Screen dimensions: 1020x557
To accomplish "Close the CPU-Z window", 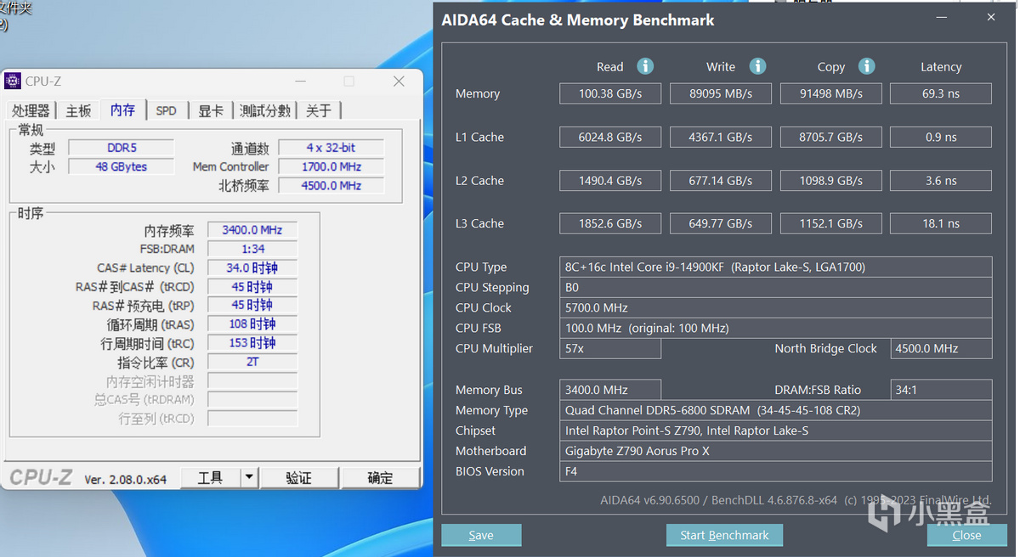I will click(x=399, y=82).
